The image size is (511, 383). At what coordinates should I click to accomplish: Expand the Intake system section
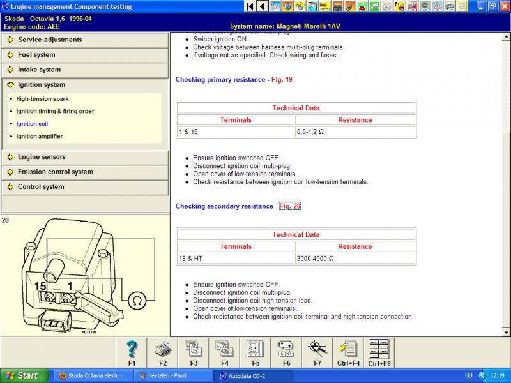pos(85,70)
